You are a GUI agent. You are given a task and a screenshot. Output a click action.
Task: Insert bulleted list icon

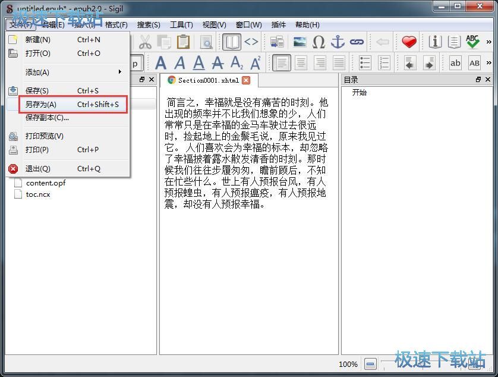(365, 62)
